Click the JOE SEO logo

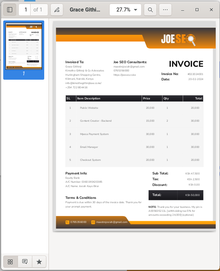[x=178, y=39]
